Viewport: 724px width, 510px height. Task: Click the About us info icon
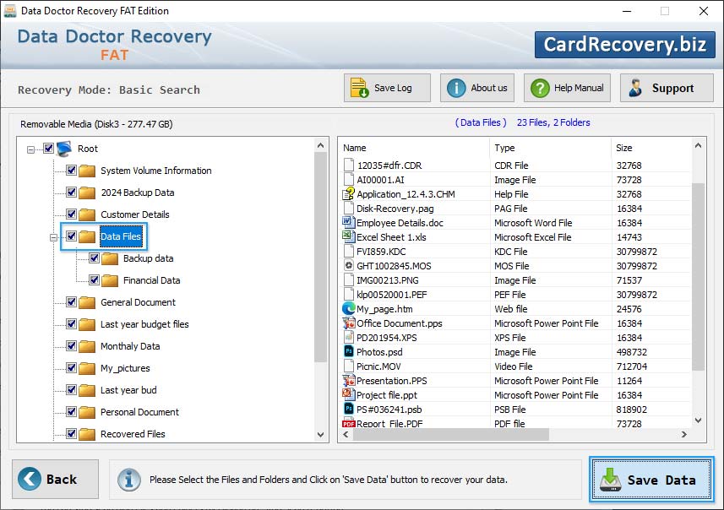click(456, 88)
